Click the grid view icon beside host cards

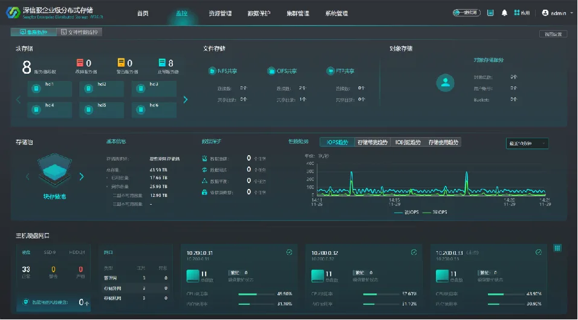tap(557, 248)
